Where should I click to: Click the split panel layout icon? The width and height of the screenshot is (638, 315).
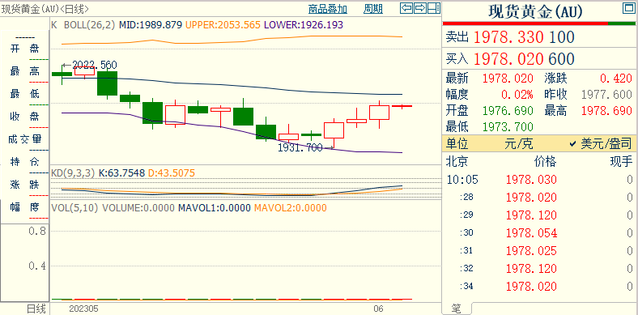coord(434,8)
